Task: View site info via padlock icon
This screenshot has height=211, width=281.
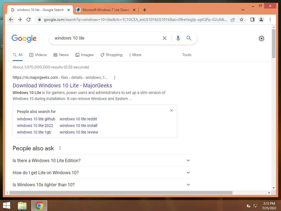Action: coord(40,20)
